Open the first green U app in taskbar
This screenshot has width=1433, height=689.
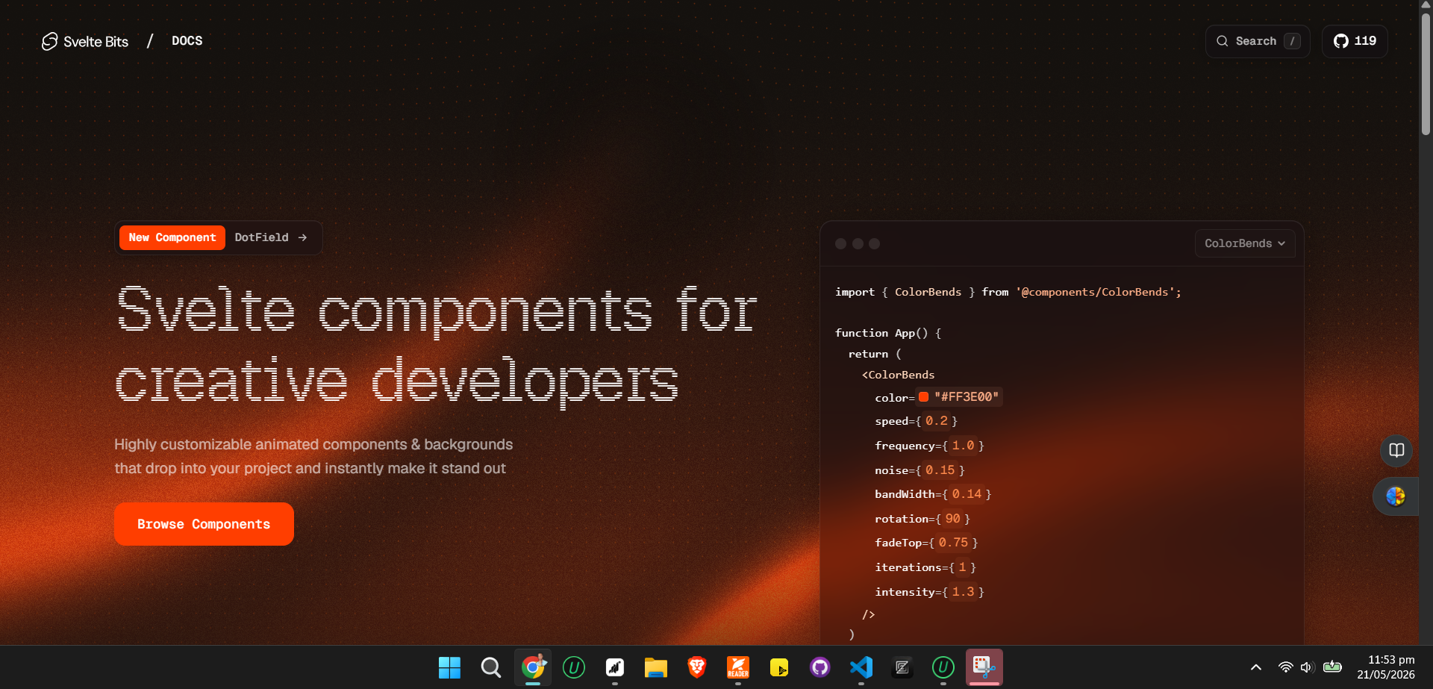point(574,667)
